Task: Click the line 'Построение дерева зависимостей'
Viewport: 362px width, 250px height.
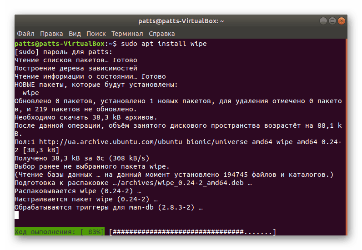Action: tap(76, 68)
